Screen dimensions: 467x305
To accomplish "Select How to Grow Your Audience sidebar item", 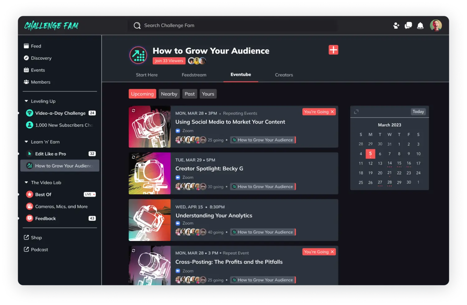I will click(60, 166).
